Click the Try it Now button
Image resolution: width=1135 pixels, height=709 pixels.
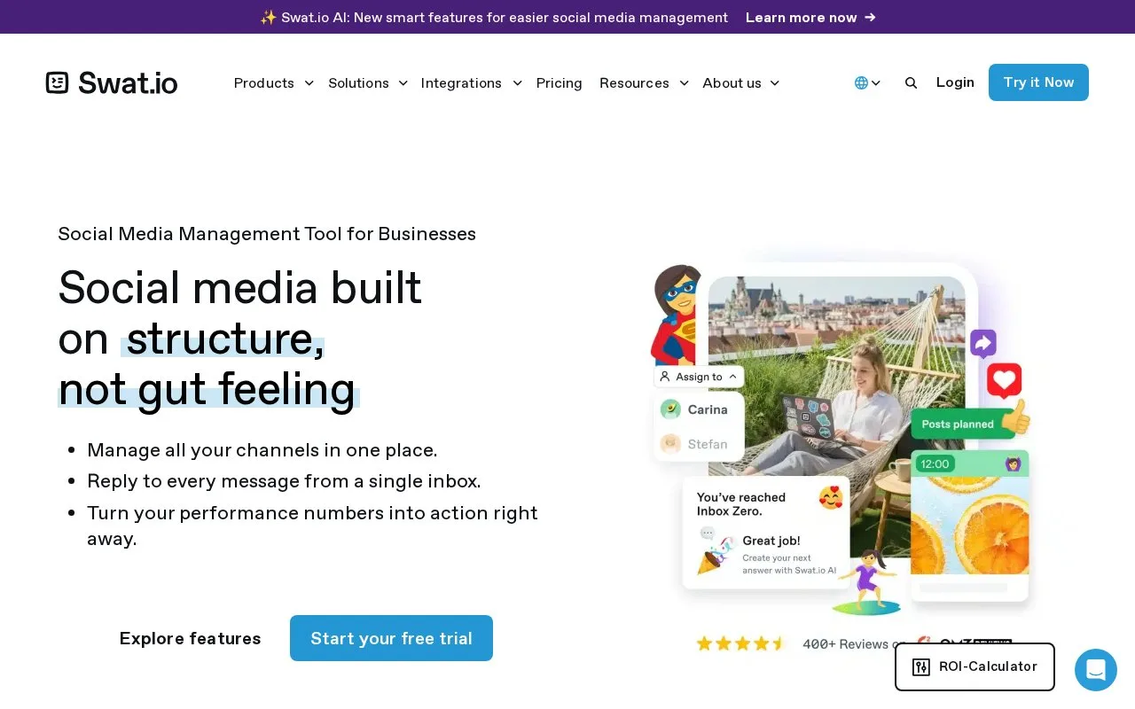point(1038,82)
